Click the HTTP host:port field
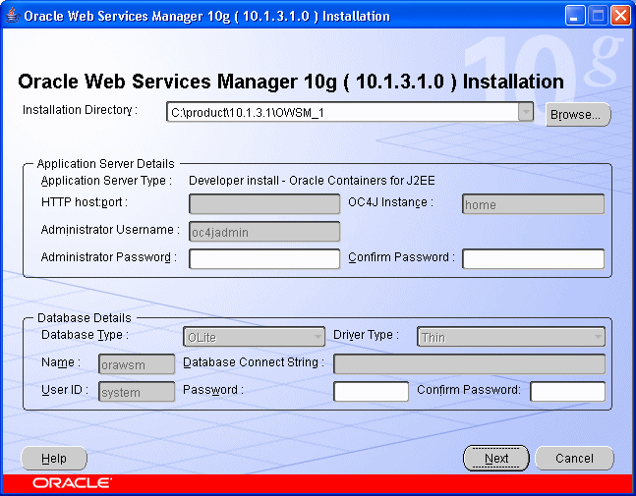This screenshot has width=636, height=496. click(x=264, y=204)
